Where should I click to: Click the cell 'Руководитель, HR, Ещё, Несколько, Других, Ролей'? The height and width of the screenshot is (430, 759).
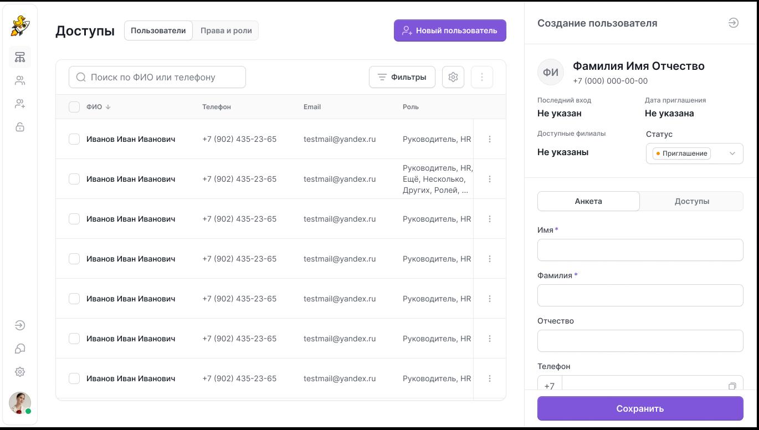pos(438,179)
